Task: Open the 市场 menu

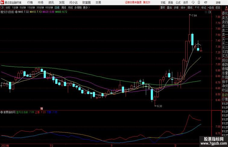Action: 40,2
